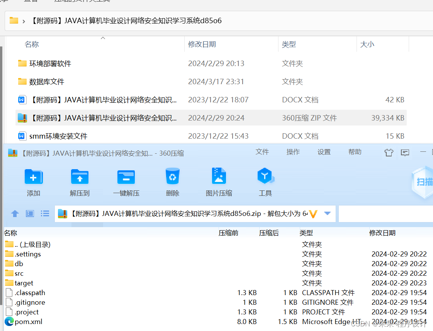Image resolution: width=433 pixels, height=331 pixels.
Task: Open the 文件 menu
Action: click(x=262, y=152)
